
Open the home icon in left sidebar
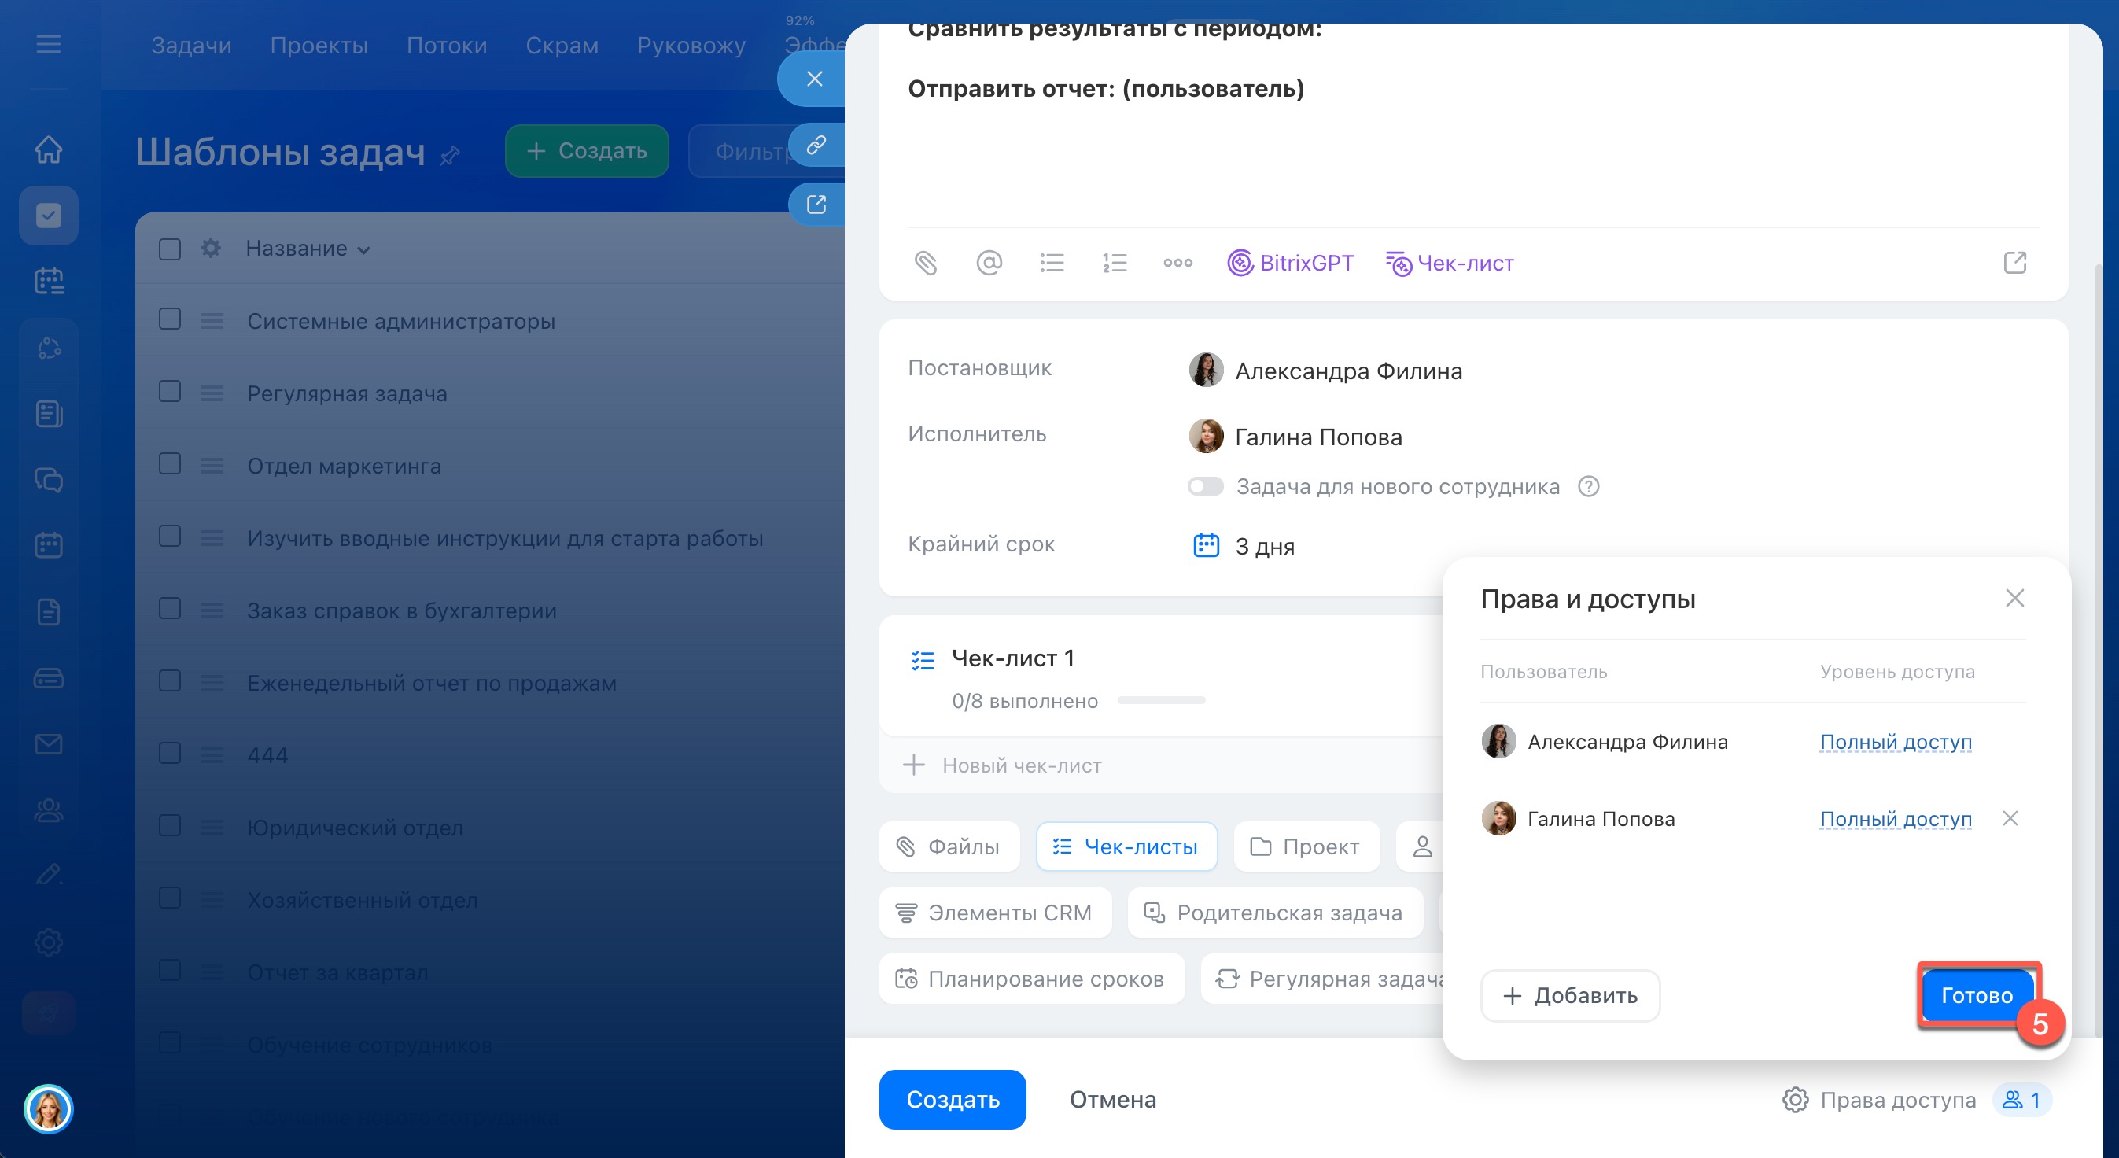[x=49, y=149]
